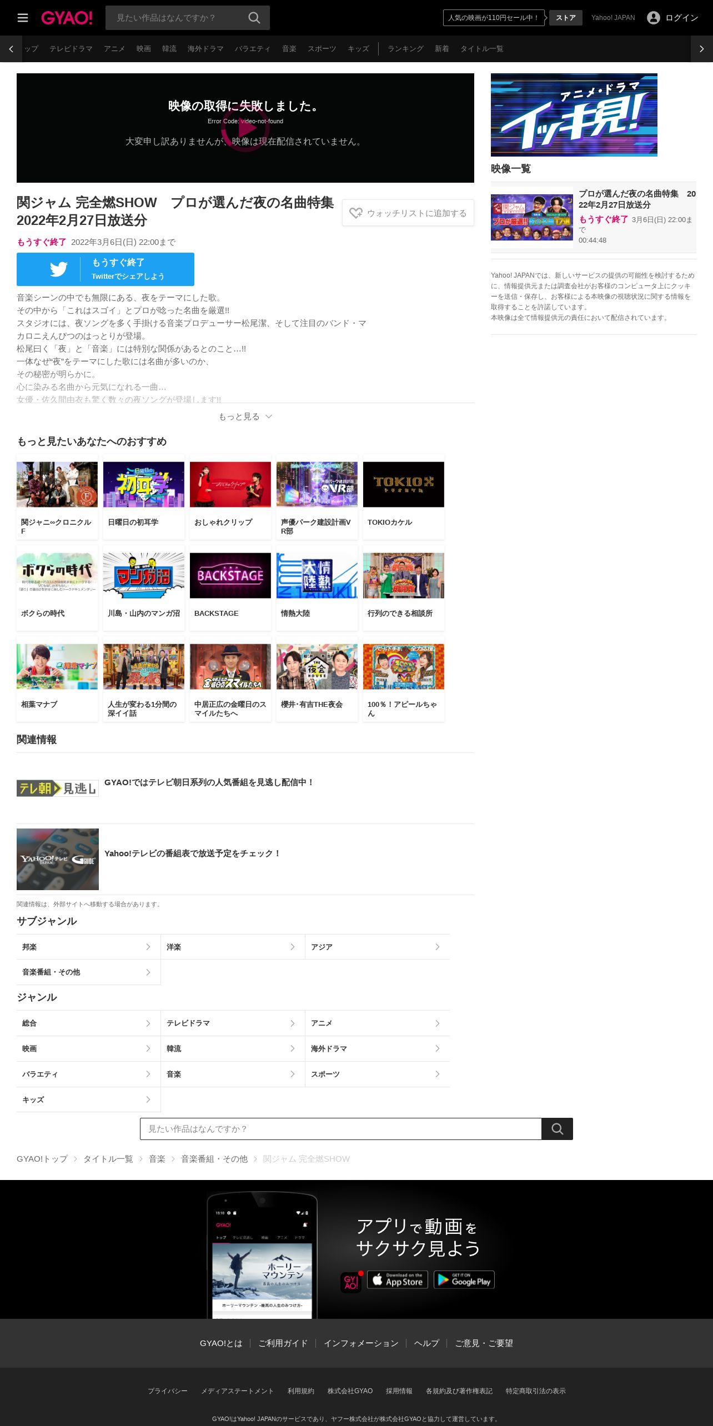713x1426 pixels.
Task: Open the おしゃれクリップ card
Action: pos(230,497)
